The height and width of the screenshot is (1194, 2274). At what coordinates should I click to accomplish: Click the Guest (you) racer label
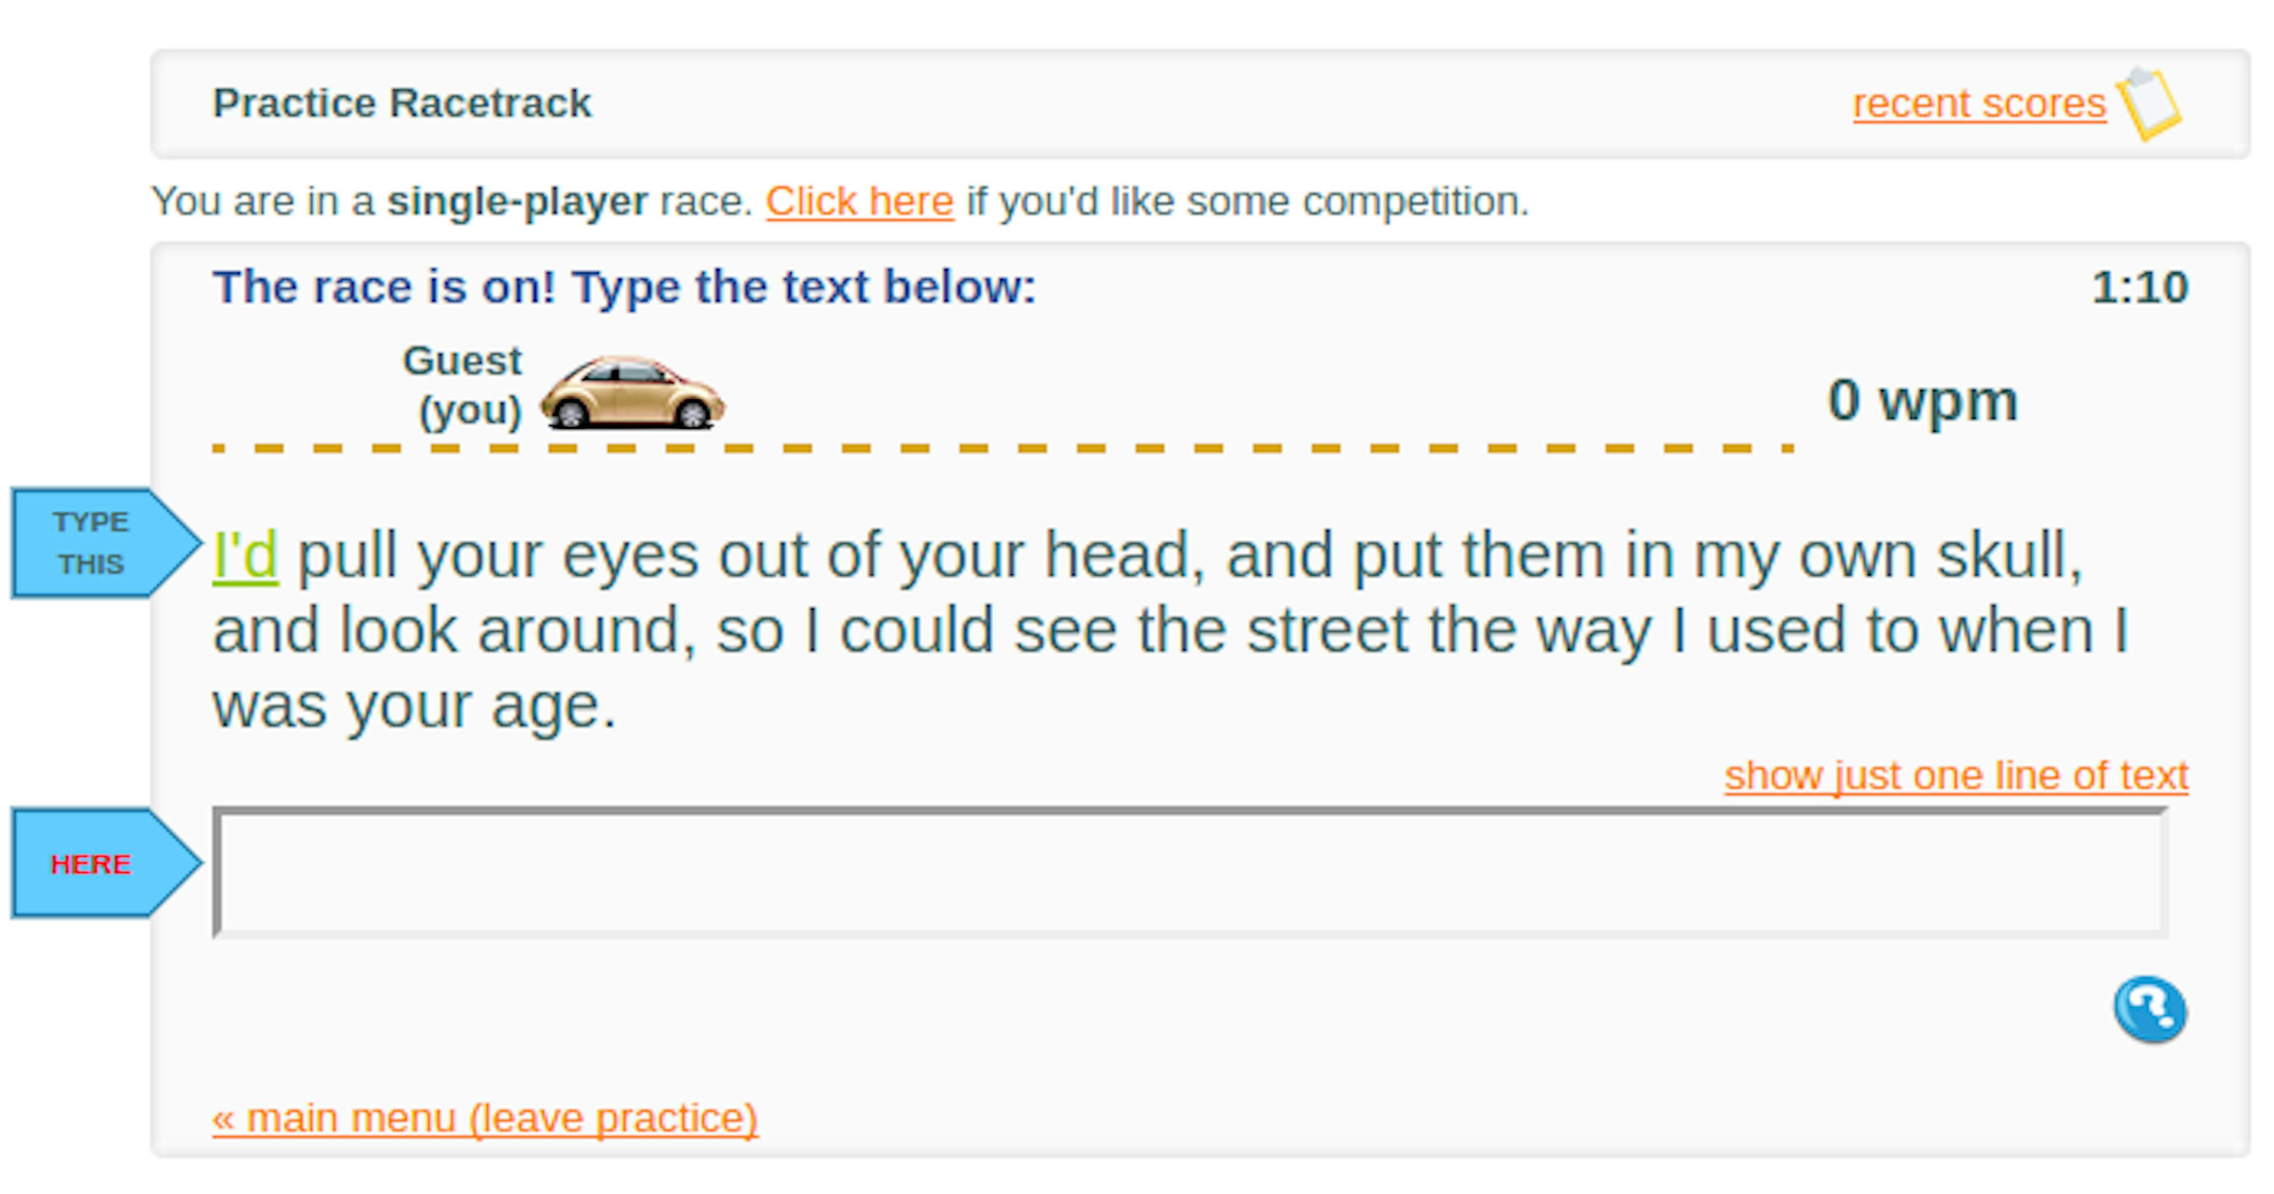pyautogui.click(x=464, y=384)
